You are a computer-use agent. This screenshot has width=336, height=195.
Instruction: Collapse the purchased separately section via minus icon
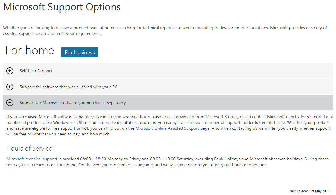pos(10,103)
